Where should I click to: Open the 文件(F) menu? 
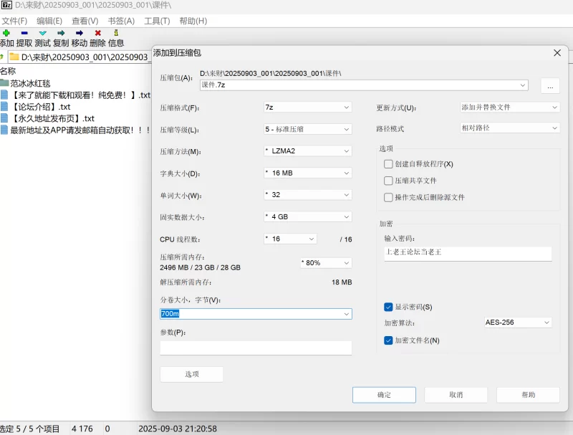tap(14, 21)
